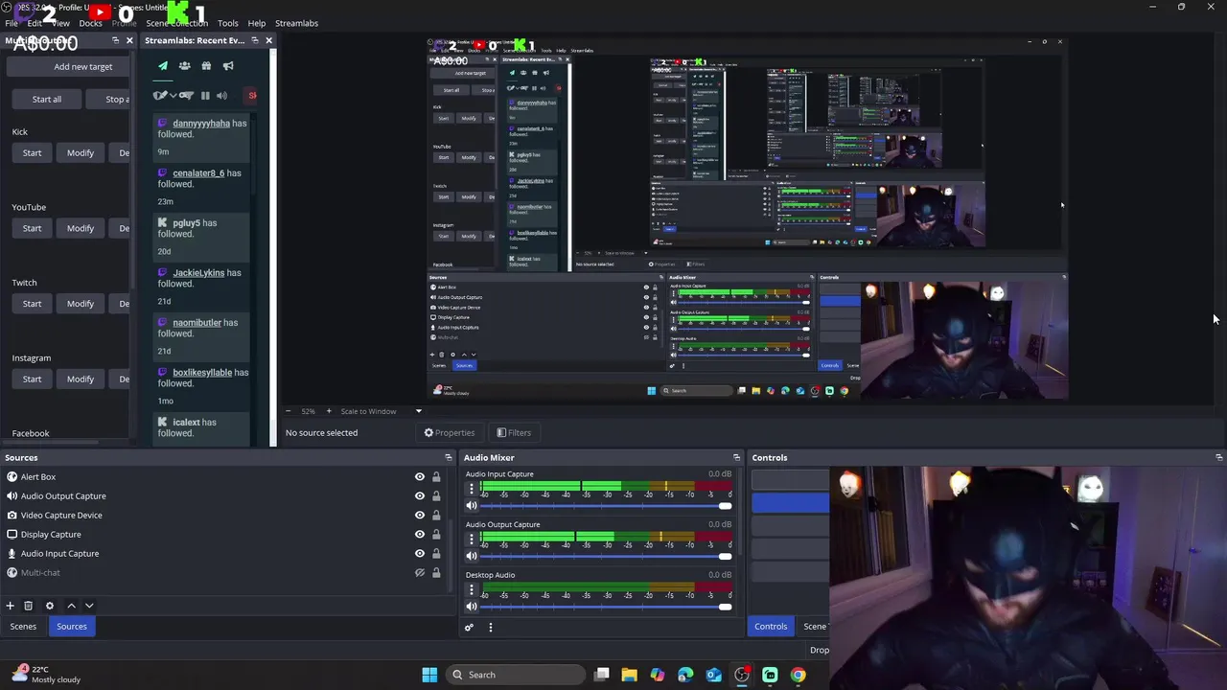Pause the Streamlabs alert queue
The height and width of the screenshot is (690, 1227).
point(205,96)
